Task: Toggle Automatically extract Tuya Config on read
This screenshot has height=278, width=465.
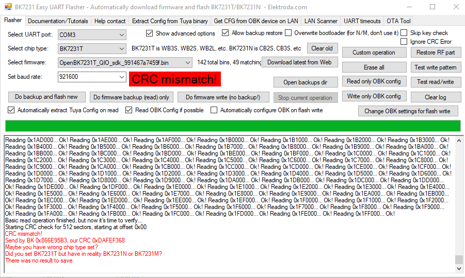Action: [x=11, y=110]
